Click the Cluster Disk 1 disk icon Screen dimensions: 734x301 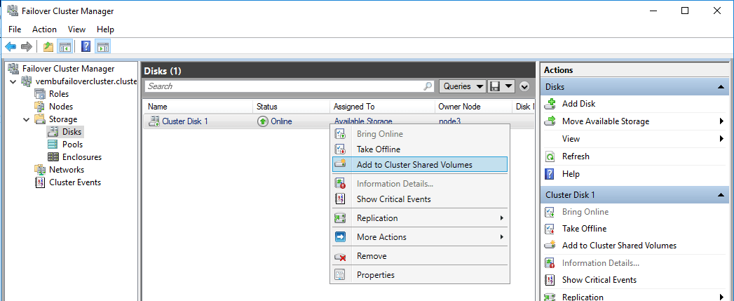point(154,121)
